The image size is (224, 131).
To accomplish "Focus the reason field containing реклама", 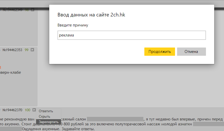I will [131, 35].
